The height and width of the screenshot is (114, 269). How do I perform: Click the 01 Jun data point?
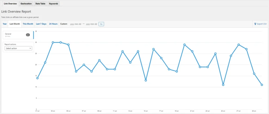(x=37, y=78)
